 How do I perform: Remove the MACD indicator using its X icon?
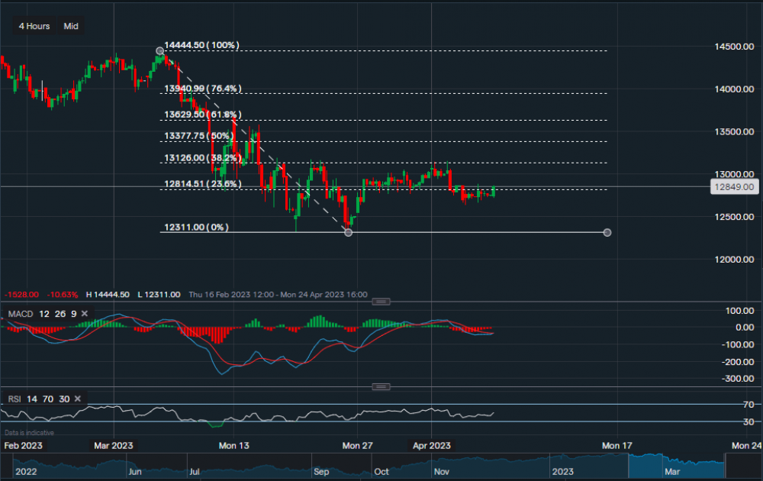tap(84, 314)
